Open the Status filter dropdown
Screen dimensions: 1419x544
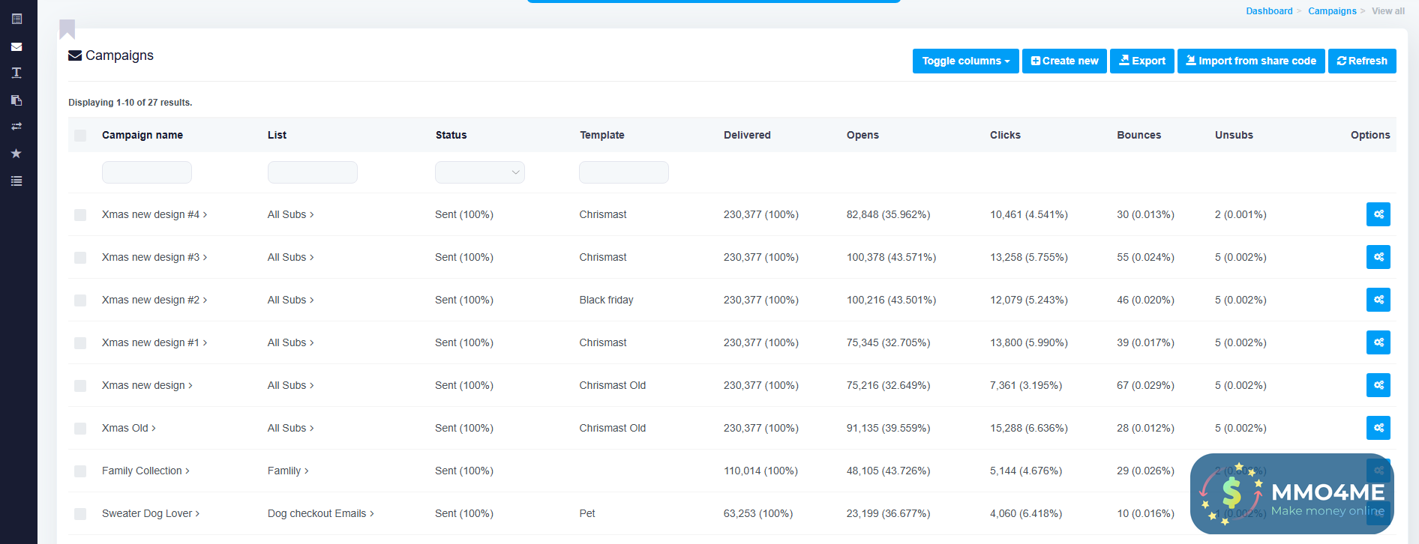[480, 172]
